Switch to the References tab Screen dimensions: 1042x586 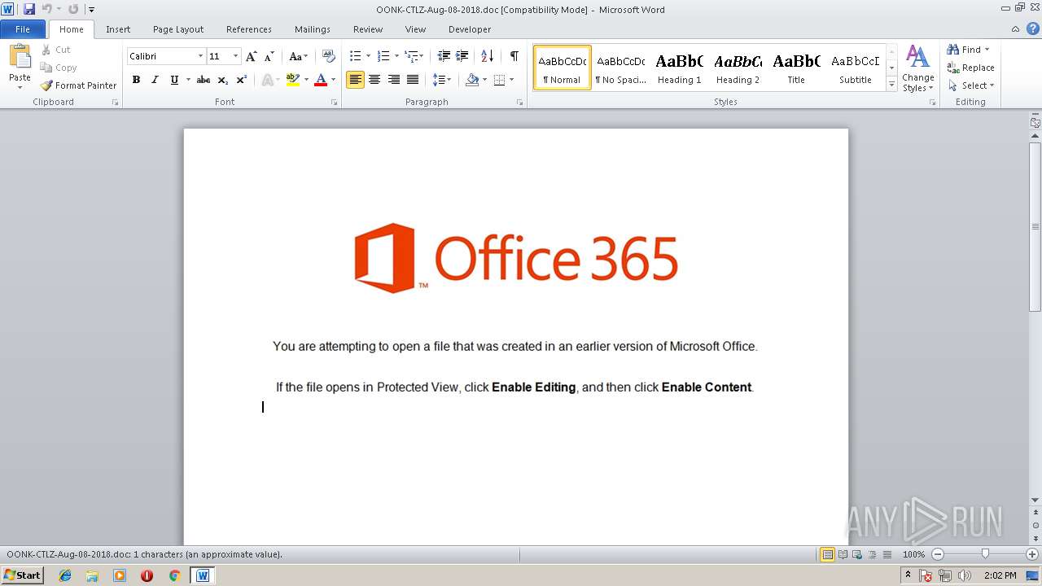[x=249, y=29]
